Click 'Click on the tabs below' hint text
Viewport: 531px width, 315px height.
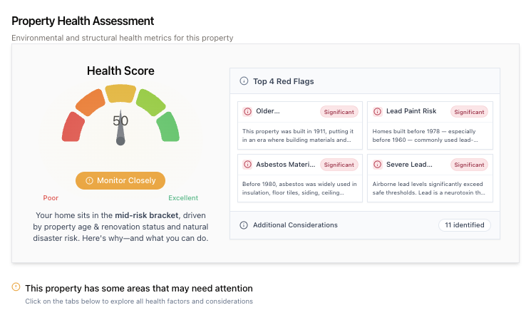click(x=139, y=301)
